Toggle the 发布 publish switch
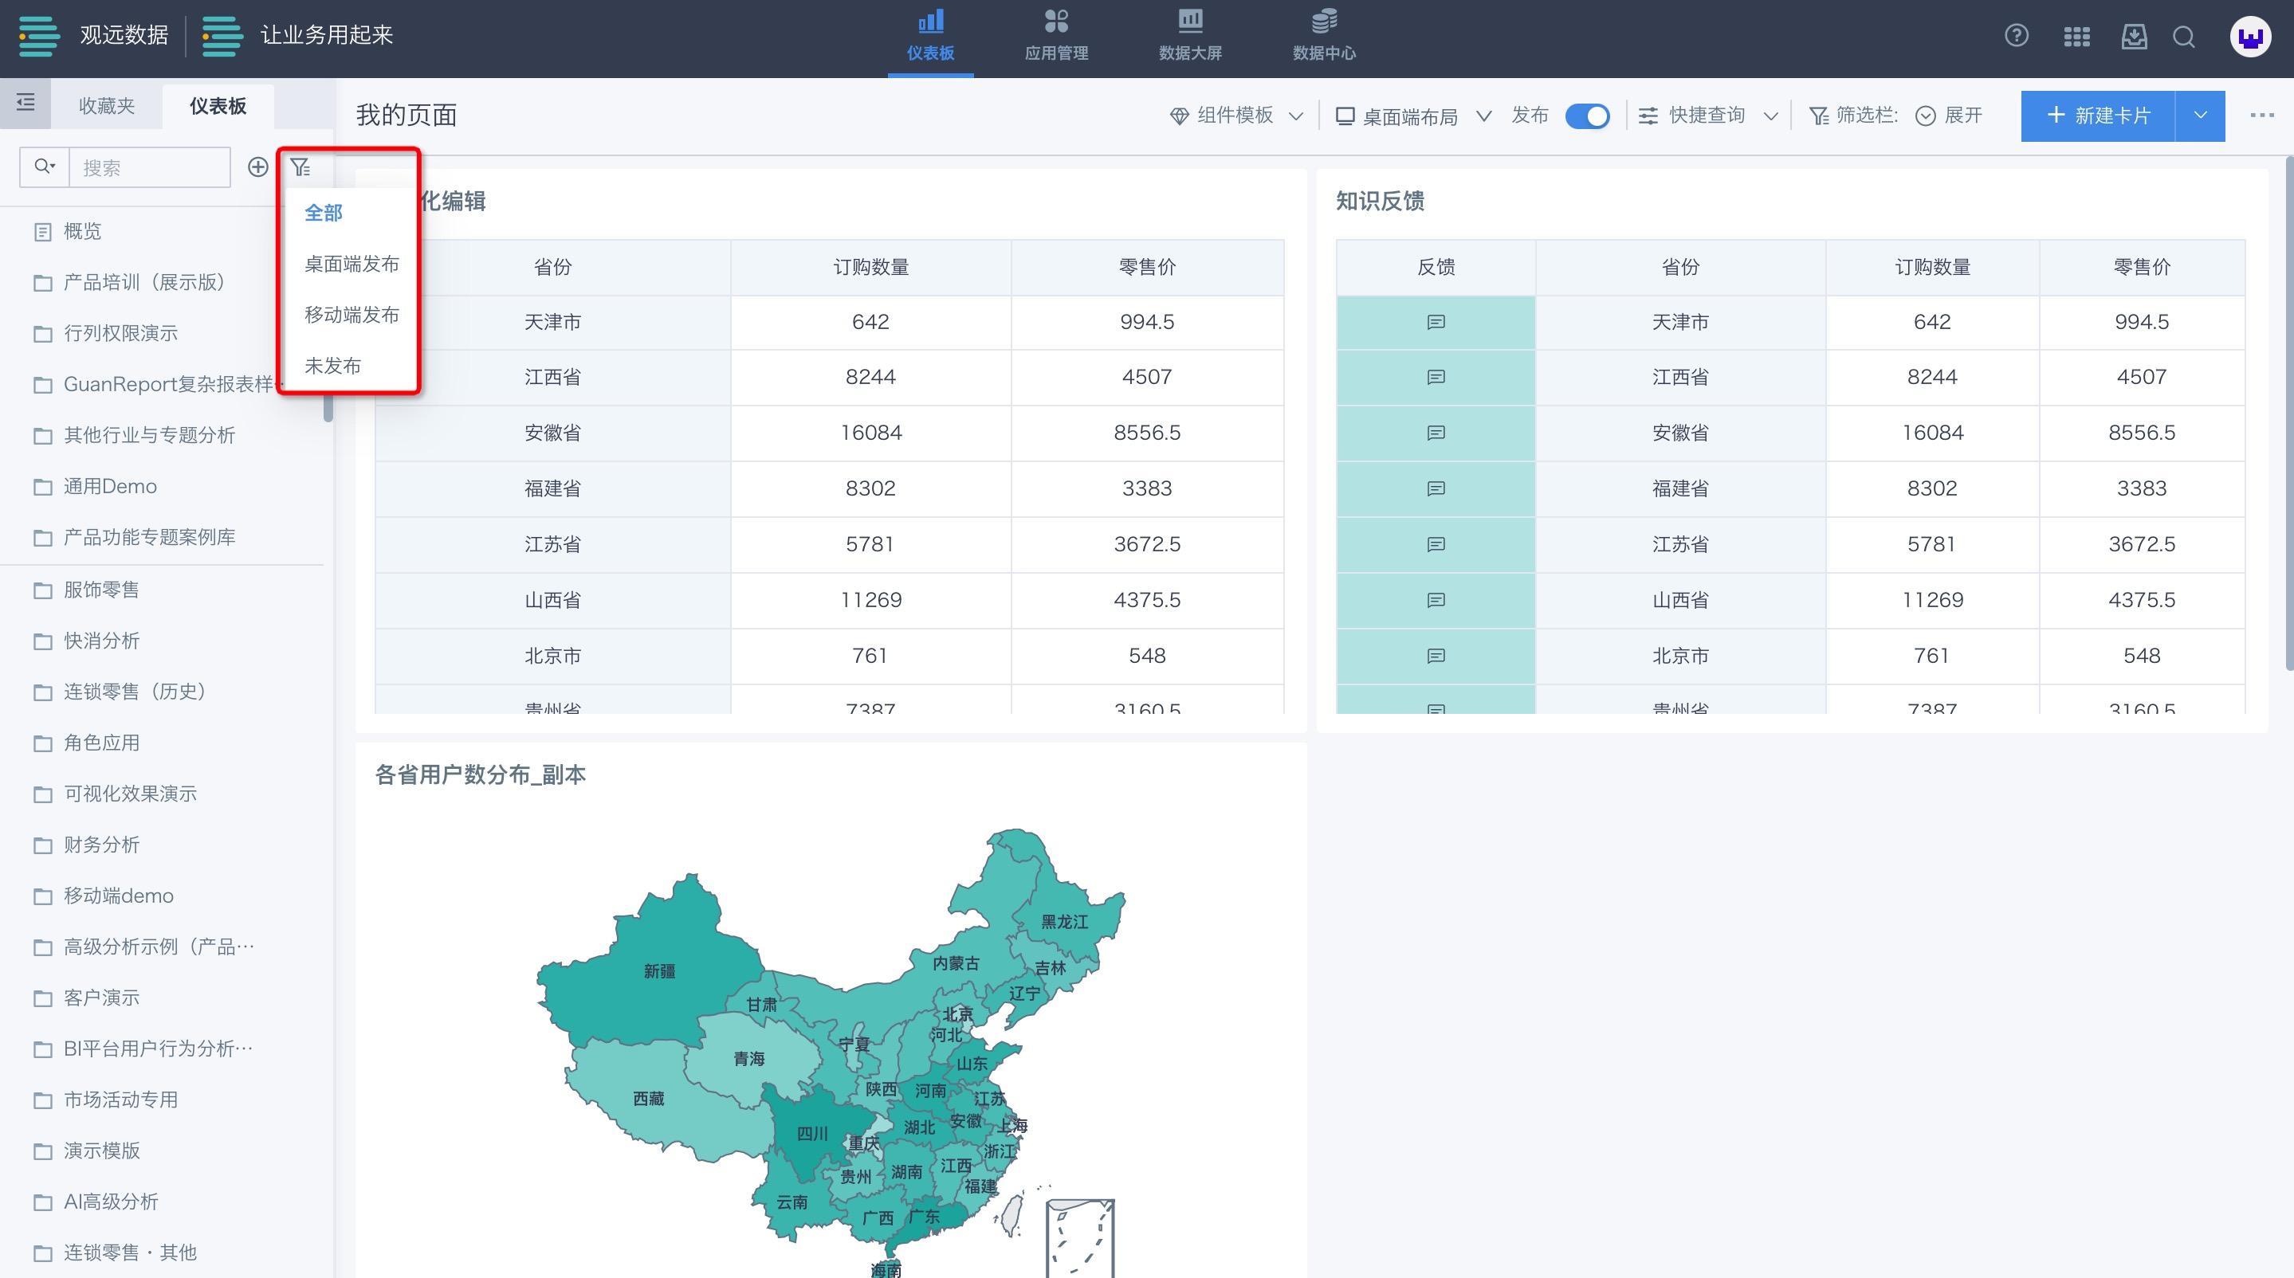Viewport: 2294px width, 1278px height. 1587,116
